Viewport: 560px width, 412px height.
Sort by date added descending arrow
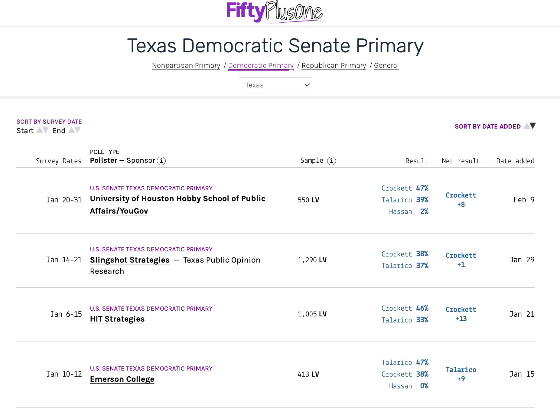533,126
